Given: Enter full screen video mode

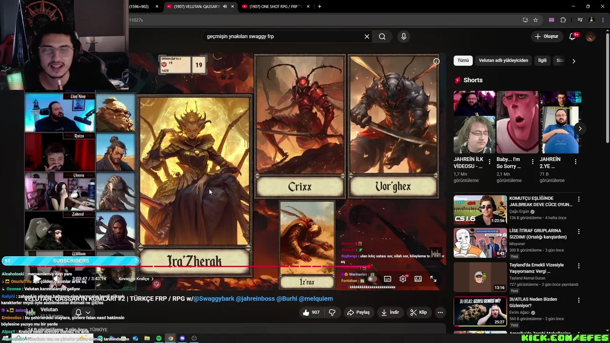Looking at the screenshot, I should [x=433, y=279].
